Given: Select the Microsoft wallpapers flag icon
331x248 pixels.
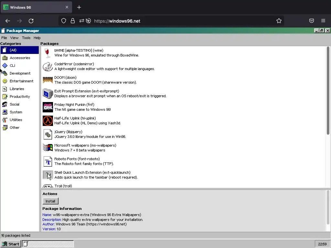Looking at the screenshot, I should [48, 148].
